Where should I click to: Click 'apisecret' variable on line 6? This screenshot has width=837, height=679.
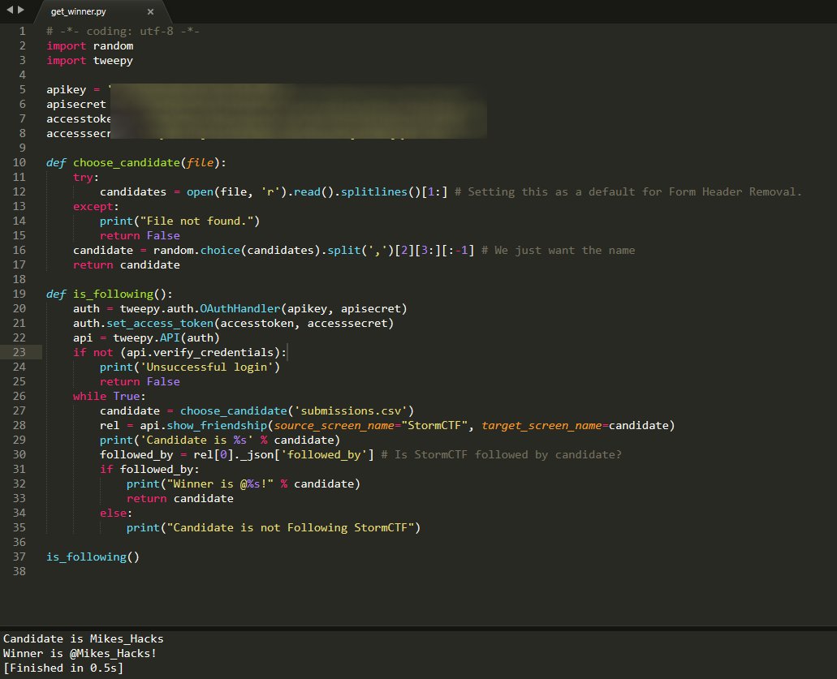click(x=76, y=104)
